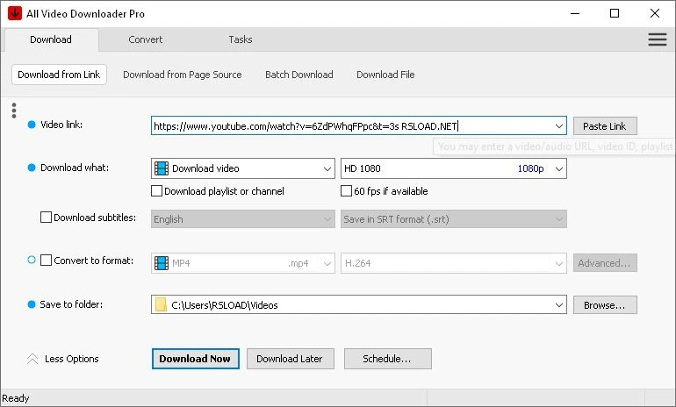This screenshot has width=676, height=407.
Task: Switch to the Convert tab
Action: tap(145, 39)
